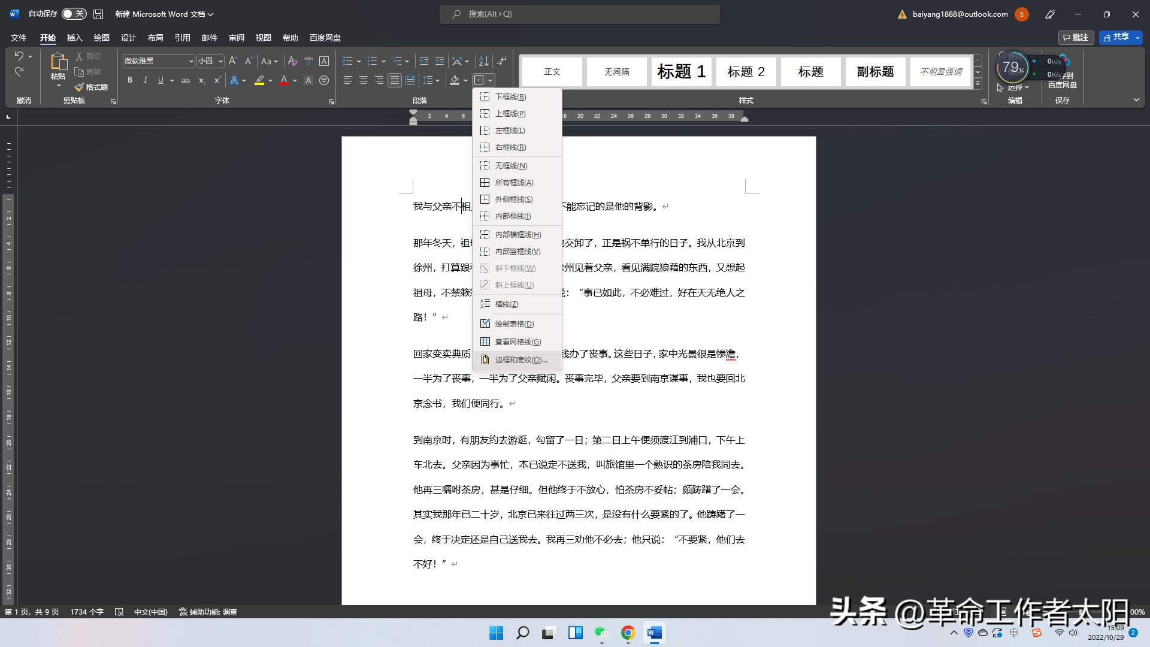This screenshot has width=1150, height=647.
Task: Expand the font size dropdown
Action: click(x=220, y=61)
